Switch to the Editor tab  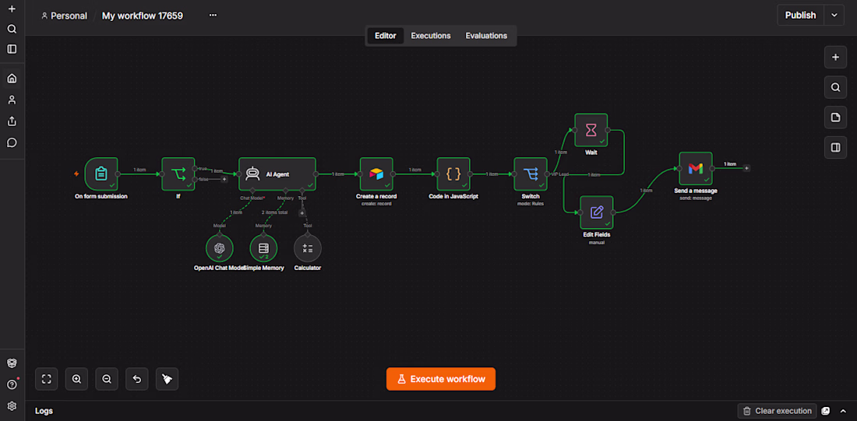click(x=386, y=36)
